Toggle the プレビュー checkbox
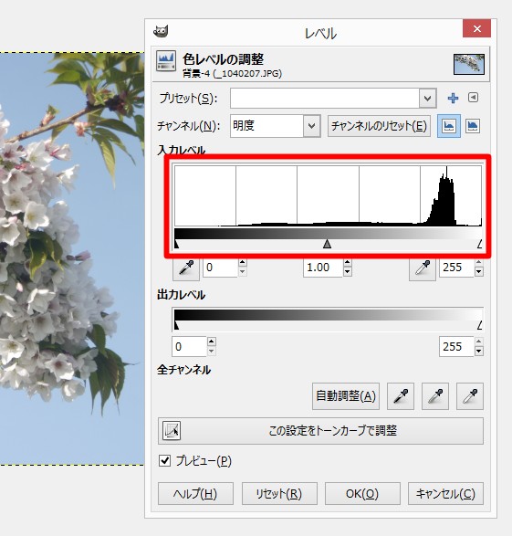 [164, 461]
